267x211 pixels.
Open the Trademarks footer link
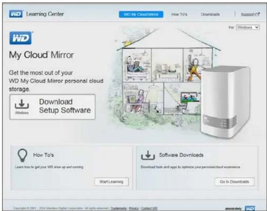point(119,208)
